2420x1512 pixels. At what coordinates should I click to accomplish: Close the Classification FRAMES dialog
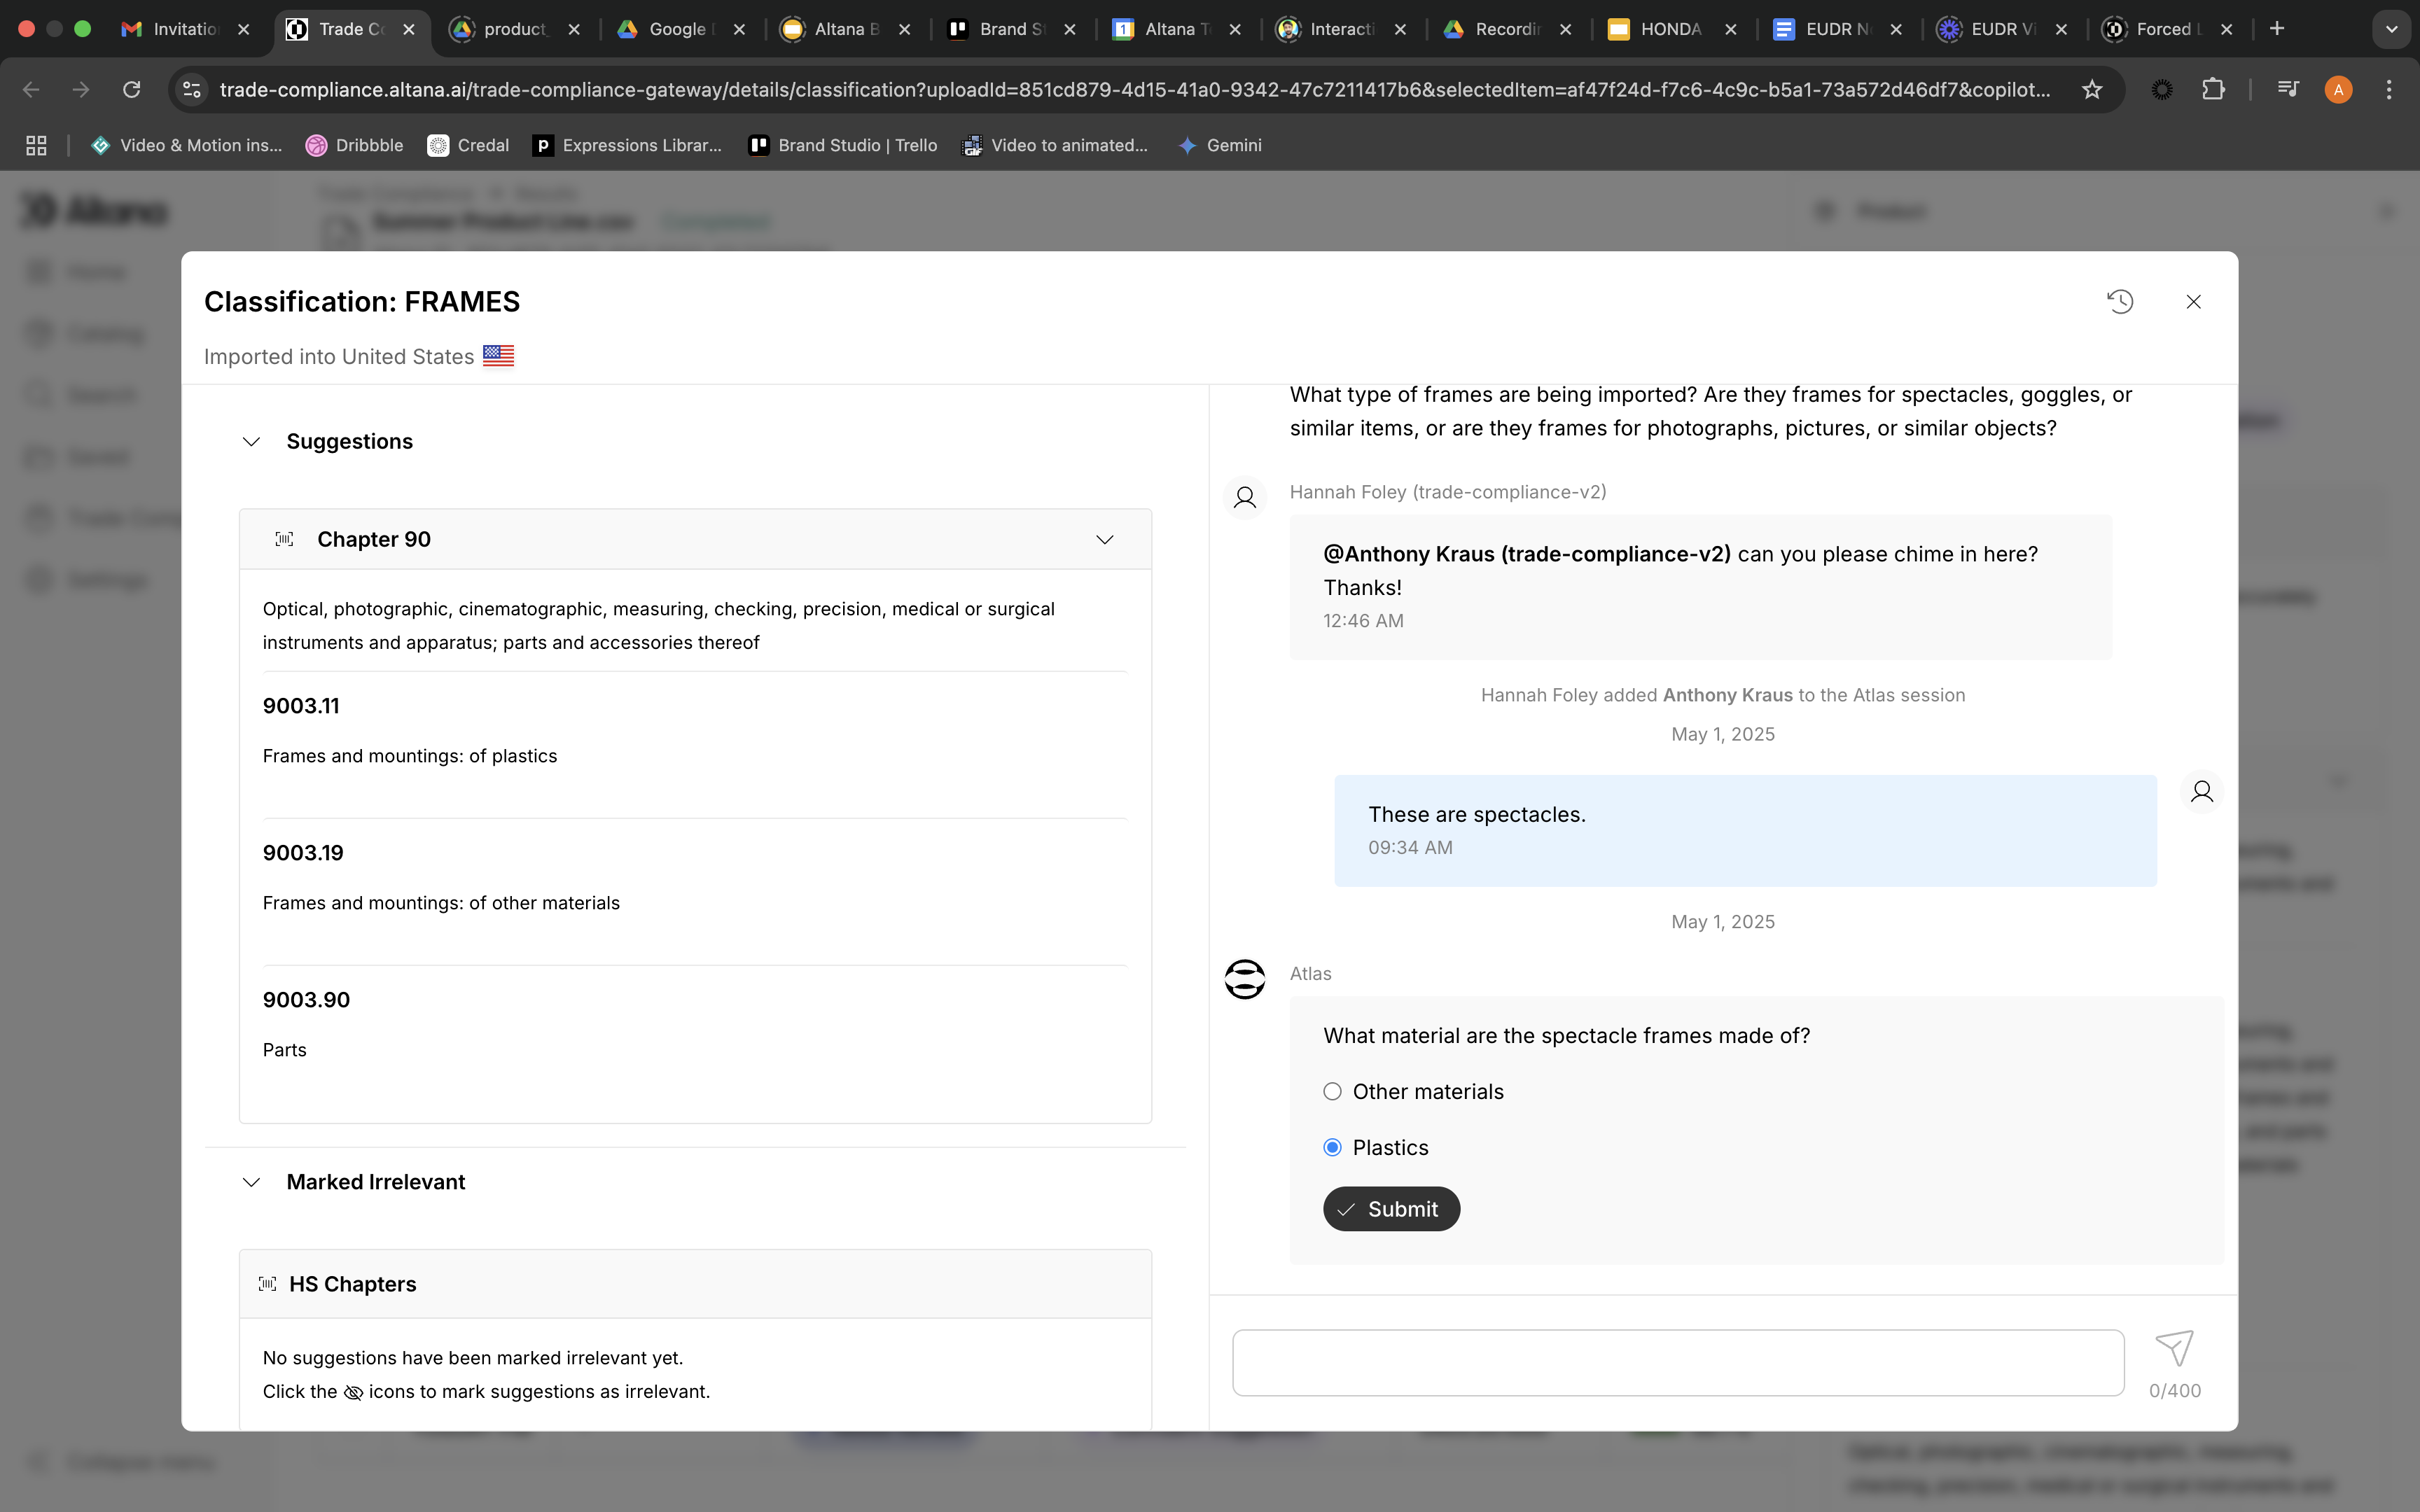click(2193, 302)
